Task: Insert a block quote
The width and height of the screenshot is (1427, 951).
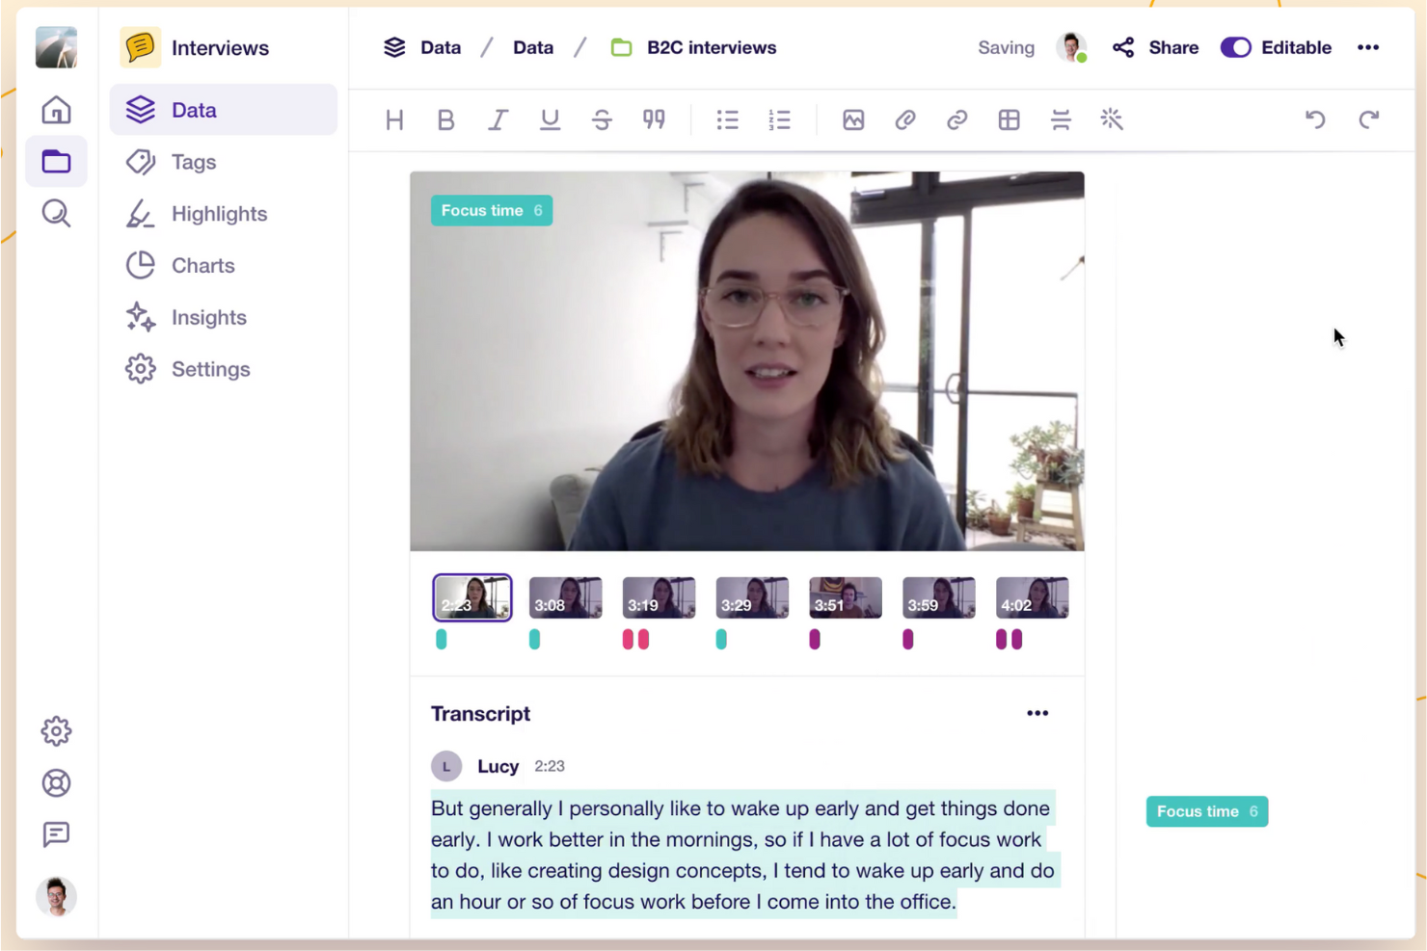Action: [654, 119]
